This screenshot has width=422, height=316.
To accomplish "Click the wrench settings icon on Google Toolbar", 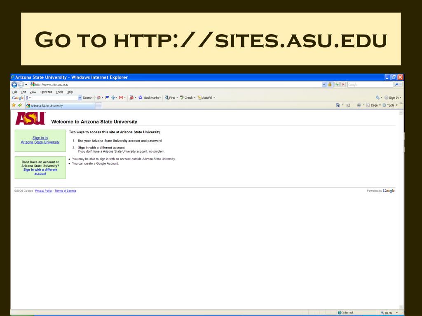I will tap(377, 98).
